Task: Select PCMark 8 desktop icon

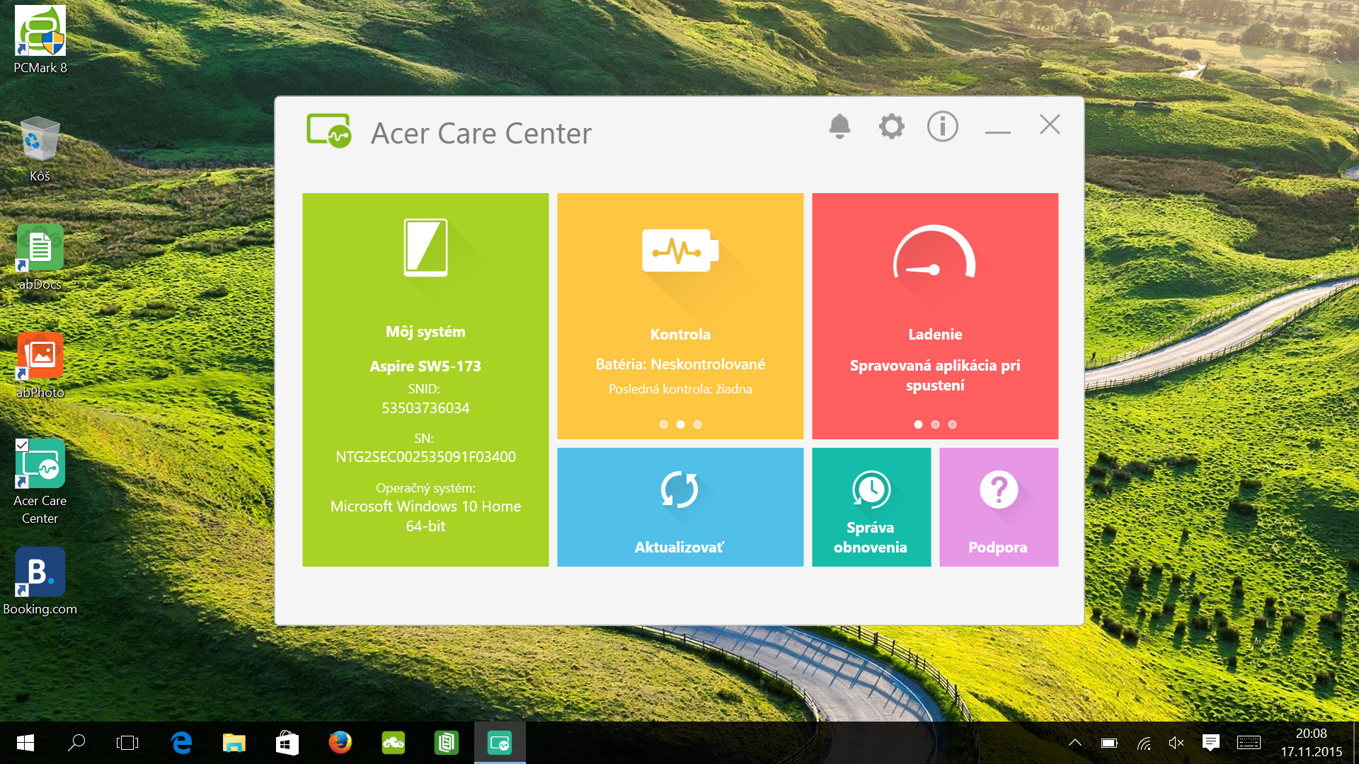Action: [x=40, y=40]
